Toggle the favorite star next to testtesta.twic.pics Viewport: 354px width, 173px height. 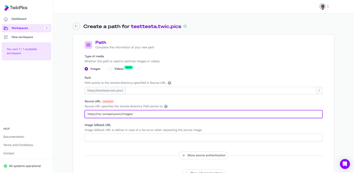tap(185, 26)
